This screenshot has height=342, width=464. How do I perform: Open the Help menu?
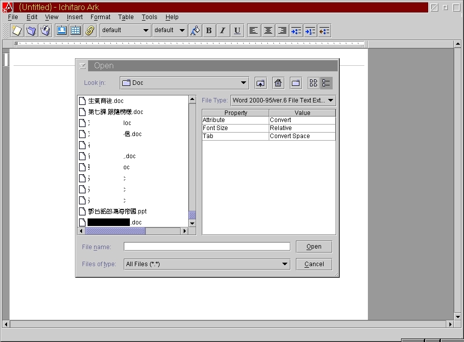coord(172,17)
